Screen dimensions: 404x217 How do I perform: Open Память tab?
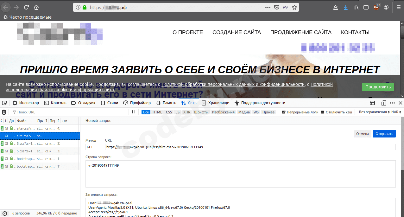pyautogui.click(x=166, y=103)
